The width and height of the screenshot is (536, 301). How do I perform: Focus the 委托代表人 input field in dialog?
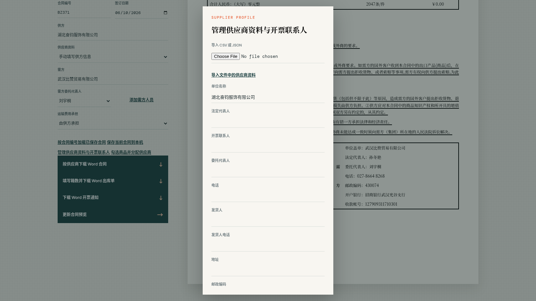pyautogui.click(x=268, y=172)
